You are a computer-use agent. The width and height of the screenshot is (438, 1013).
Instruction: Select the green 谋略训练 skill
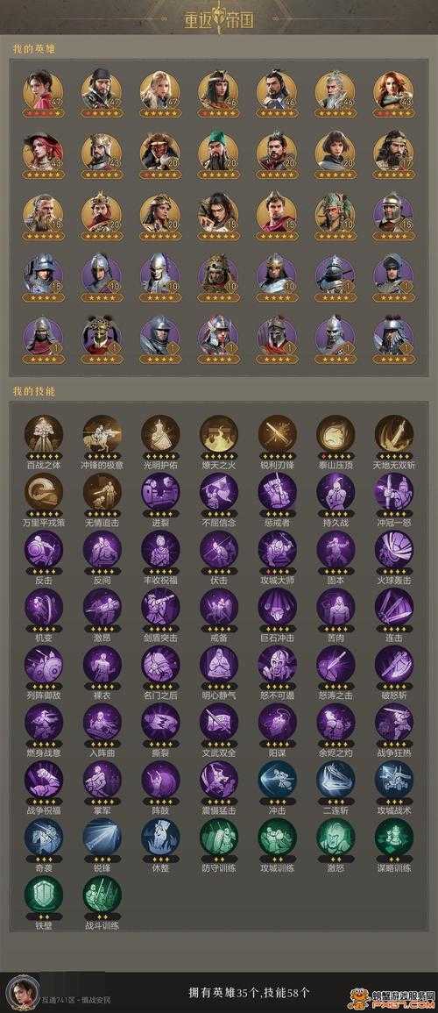[394, 837]
